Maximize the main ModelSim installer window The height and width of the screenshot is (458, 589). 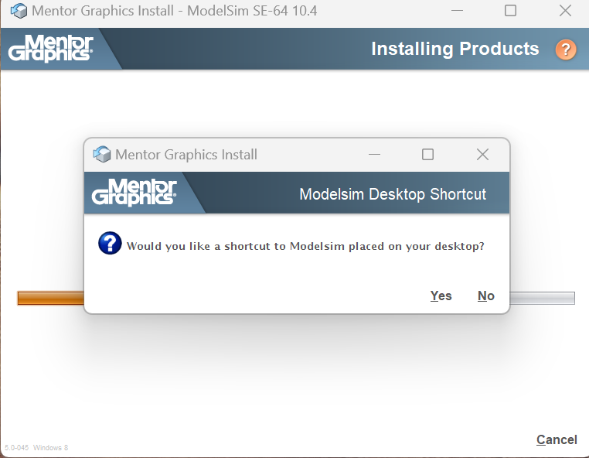510,11
